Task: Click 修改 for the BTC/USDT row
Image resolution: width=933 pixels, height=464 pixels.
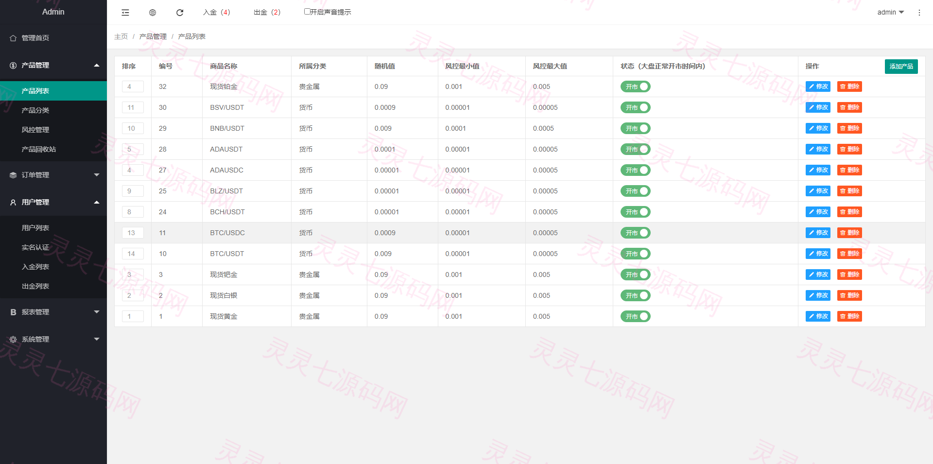Action: [818, 254]
